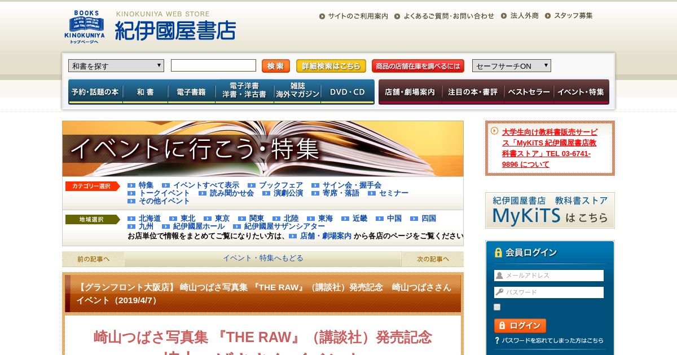Click arrow icon beside 北海道 region

click(x=131, y=219)
